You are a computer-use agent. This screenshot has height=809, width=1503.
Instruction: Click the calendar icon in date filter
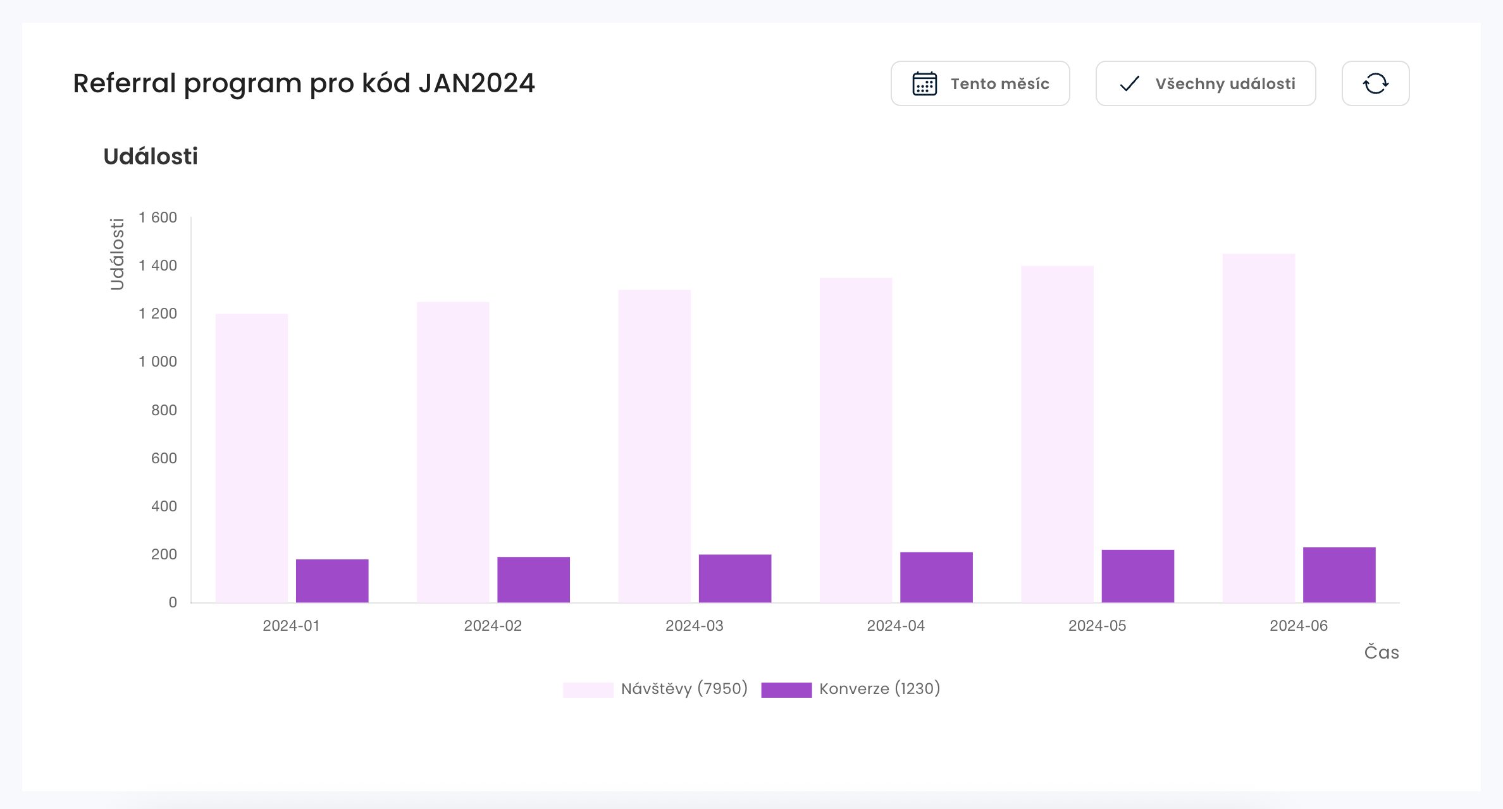coord(924,83)
